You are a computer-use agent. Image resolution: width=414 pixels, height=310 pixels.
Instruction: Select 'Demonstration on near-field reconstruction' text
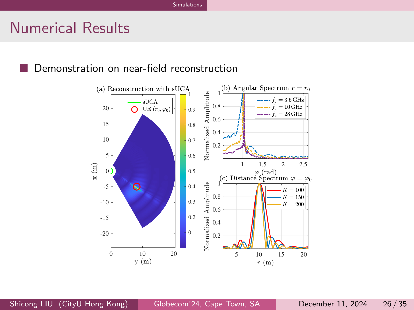pos(136,68)
